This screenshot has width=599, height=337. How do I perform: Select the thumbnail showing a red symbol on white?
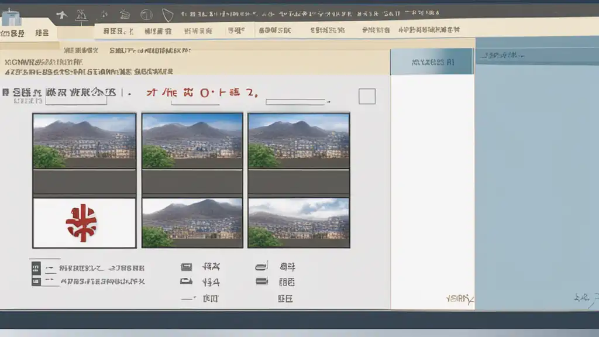(84, 223)
